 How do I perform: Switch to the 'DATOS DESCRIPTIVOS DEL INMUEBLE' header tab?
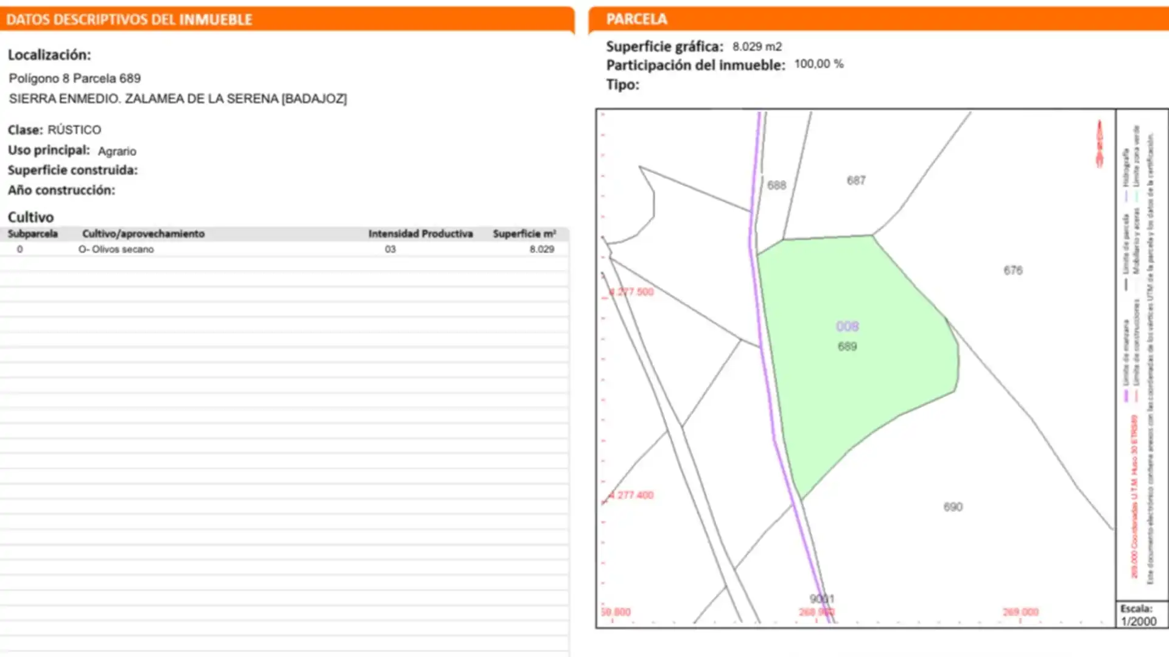(x=129, y=19)
